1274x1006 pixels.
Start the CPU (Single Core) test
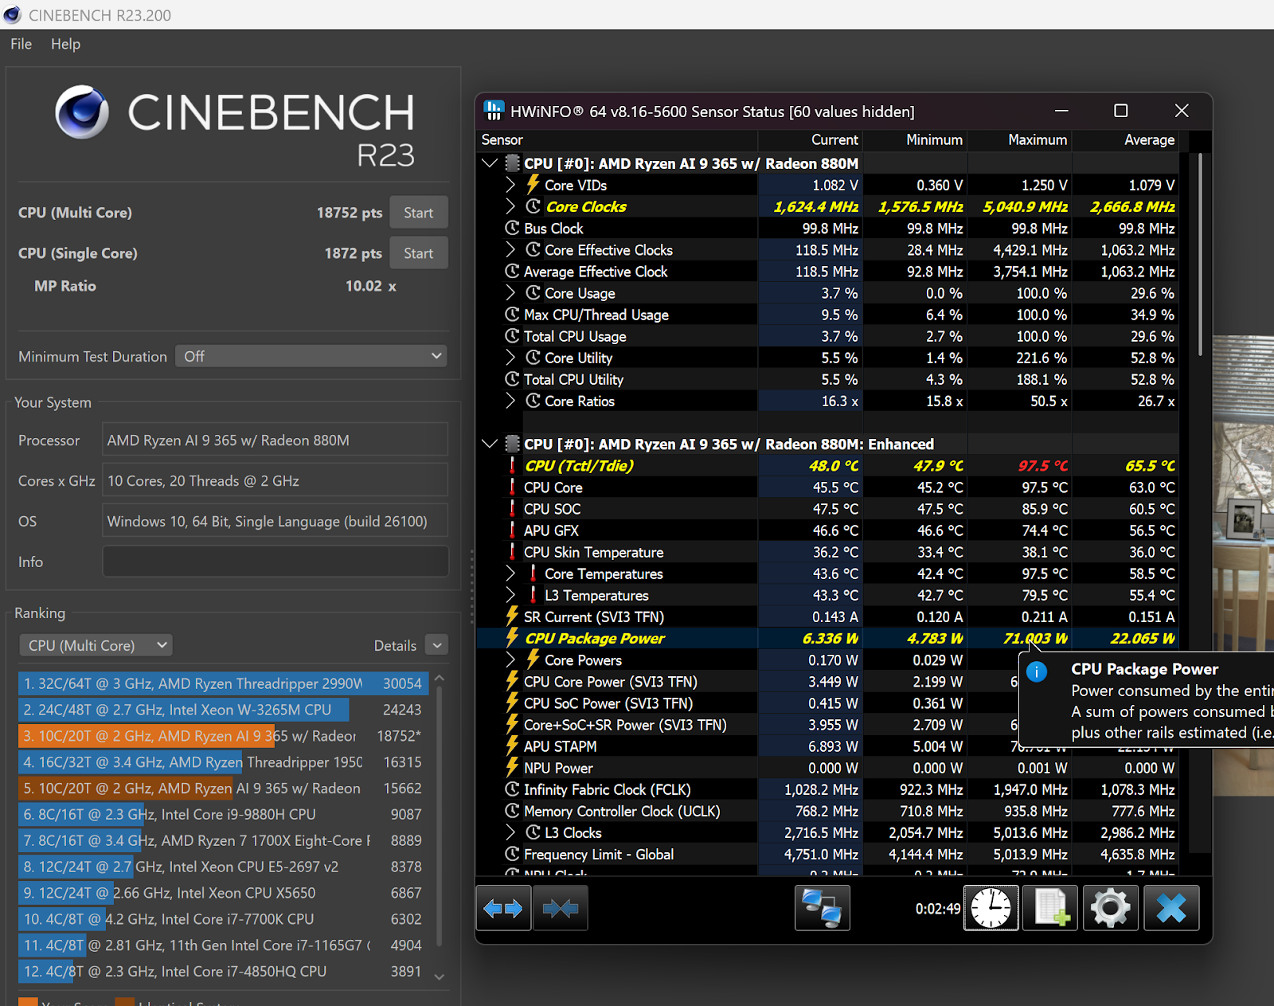pos(419,253)
